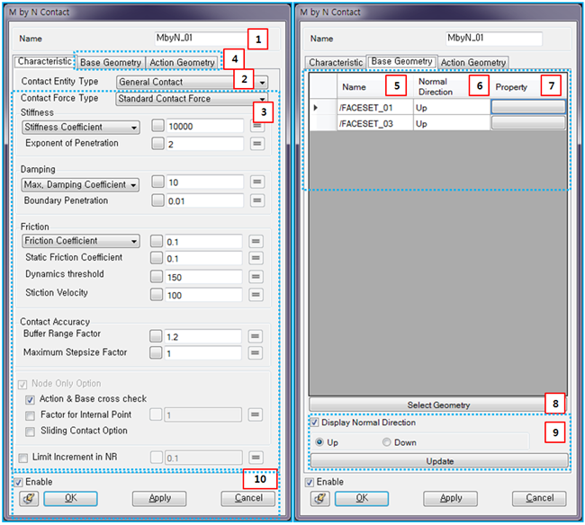Screen dimensions: 585x525
Task: Click the pencil icon left of OK in left dialog
Action: (x=29, y=498)
